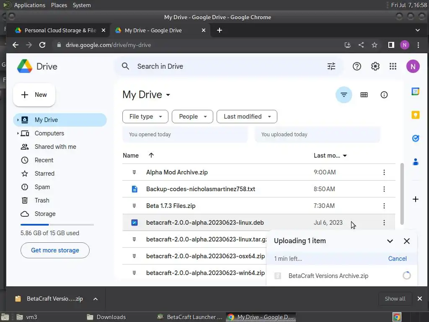This screenshot has height=322, width=429.
Task: Close the Personal Cloud Storage tab
Action: (103, 30)
